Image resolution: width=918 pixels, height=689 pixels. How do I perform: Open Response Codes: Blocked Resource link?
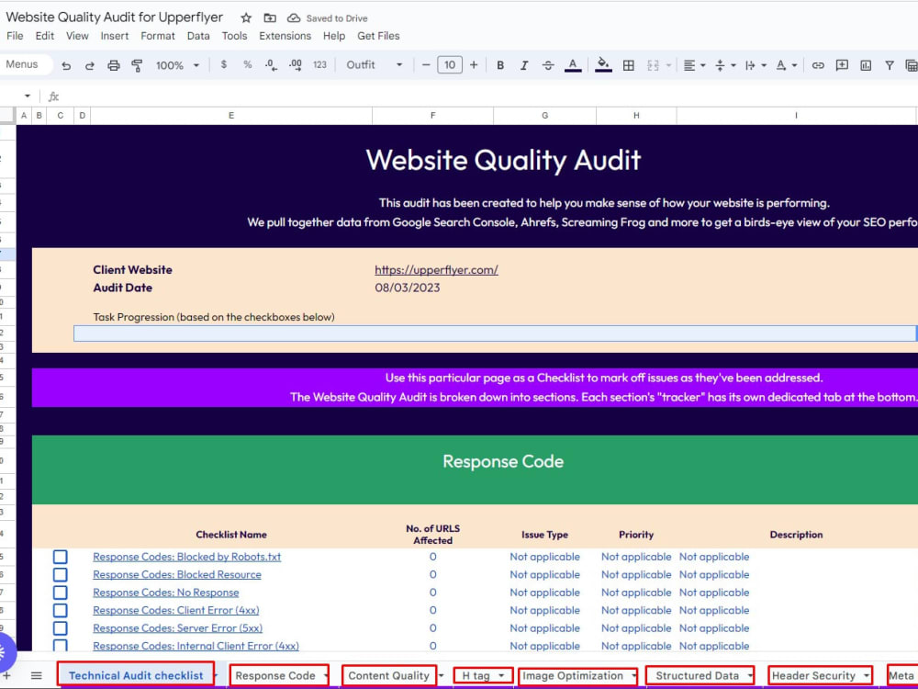pyautogui.click(x=177, y=575)
